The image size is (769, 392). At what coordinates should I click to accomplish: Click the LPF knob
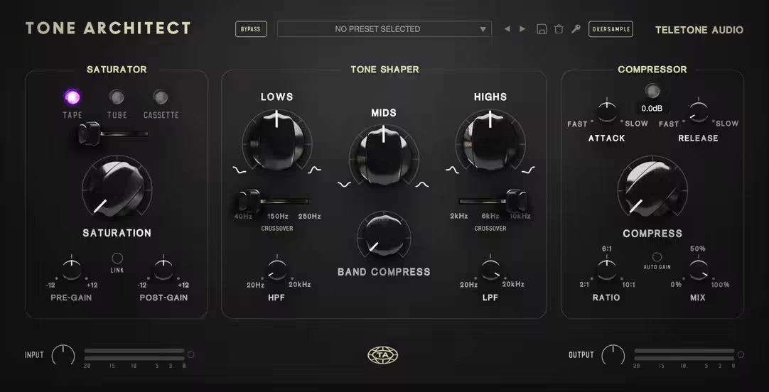[x=490, y=270]
